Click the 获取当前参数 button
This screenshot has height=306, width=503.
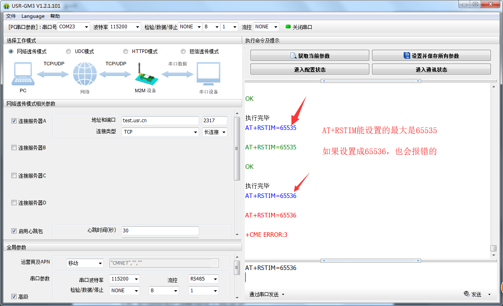310,56
